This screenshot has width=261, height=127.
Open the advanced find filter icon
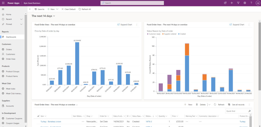[x=238, y=3]
